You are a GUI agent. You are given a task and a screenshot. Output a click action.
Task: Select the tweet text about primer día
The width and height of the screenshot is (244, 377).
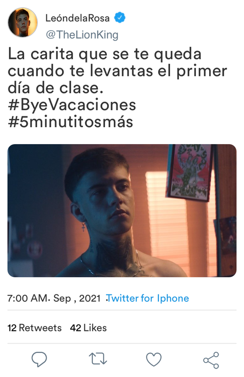coord(117,71)
